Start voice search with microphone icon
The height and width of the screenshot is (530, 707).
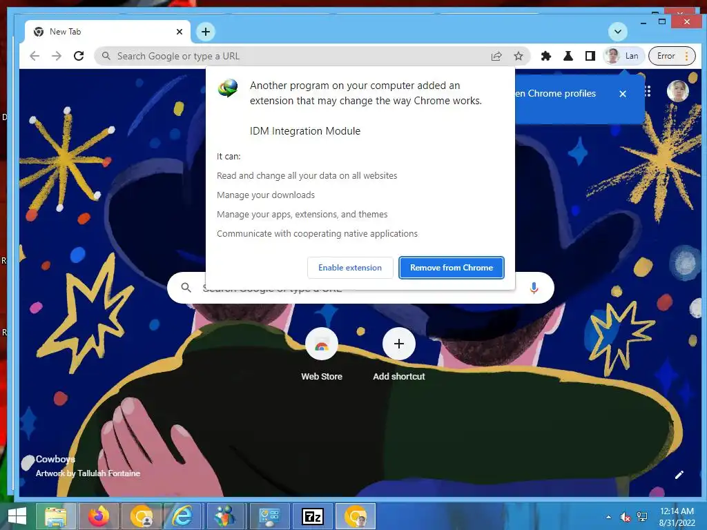(534, 288)
